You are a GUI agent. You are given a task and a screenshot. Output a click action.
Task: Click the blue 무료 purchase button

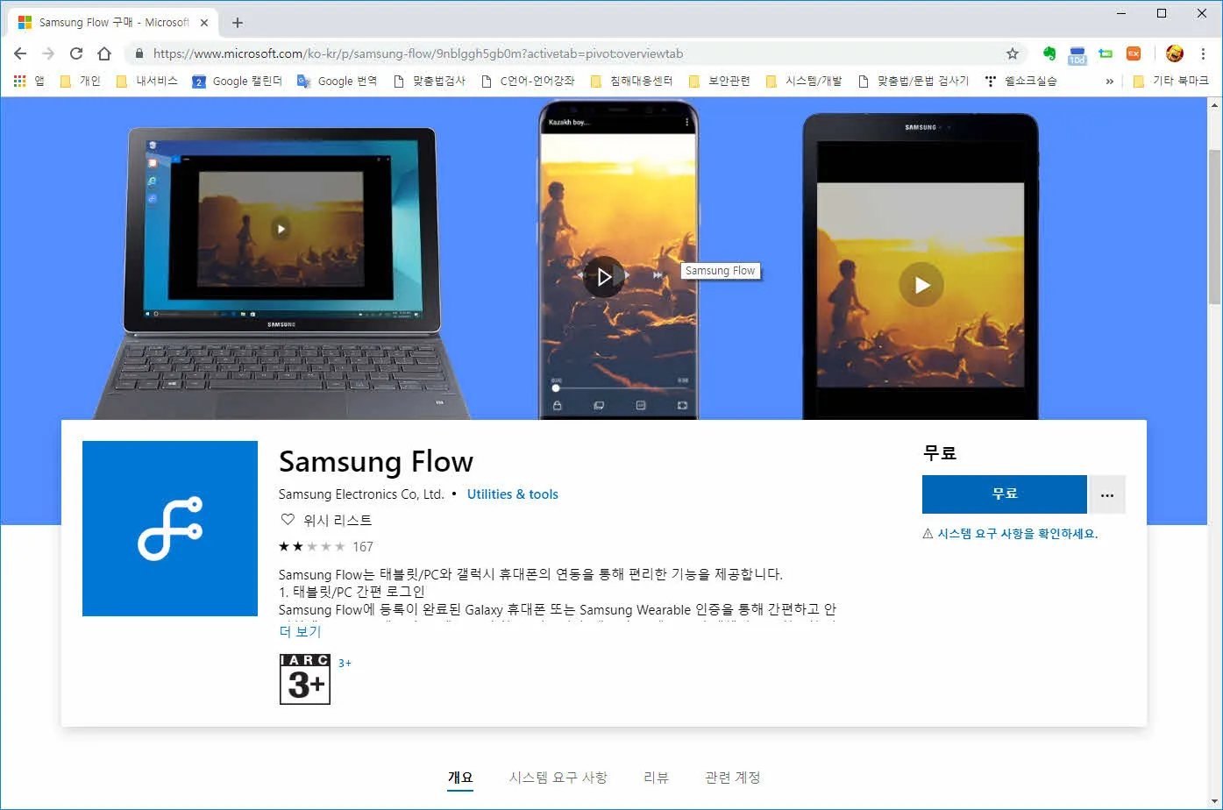pos(1005,494)
